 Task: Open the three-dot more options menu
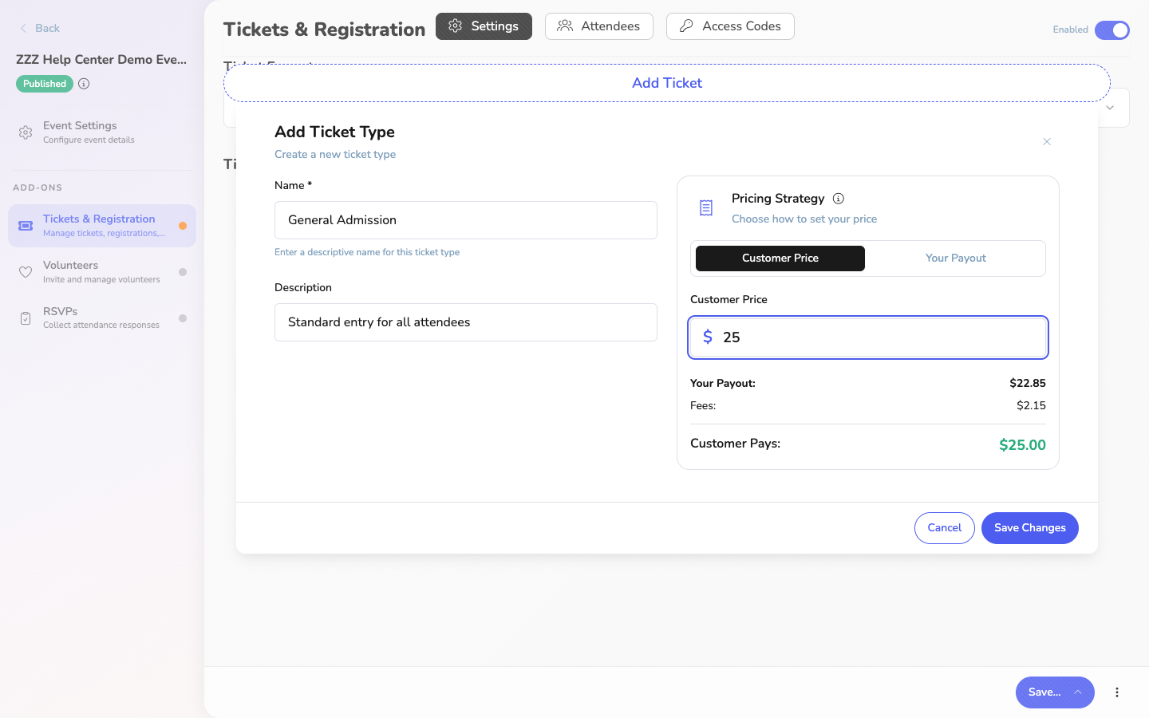pos(1117,692)
